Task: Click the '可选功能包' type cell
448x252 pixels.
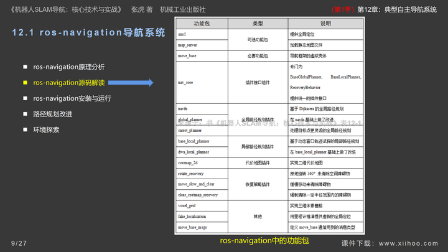Action: tap(258, 40)
